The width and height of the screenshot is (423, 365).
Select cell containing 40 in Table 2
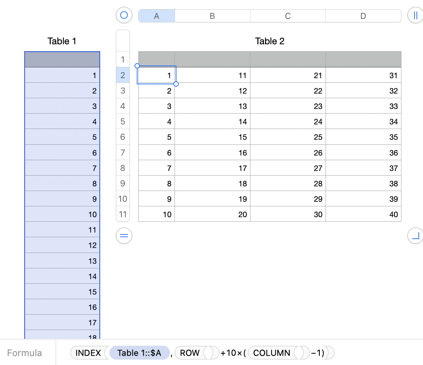pos(363,214)
